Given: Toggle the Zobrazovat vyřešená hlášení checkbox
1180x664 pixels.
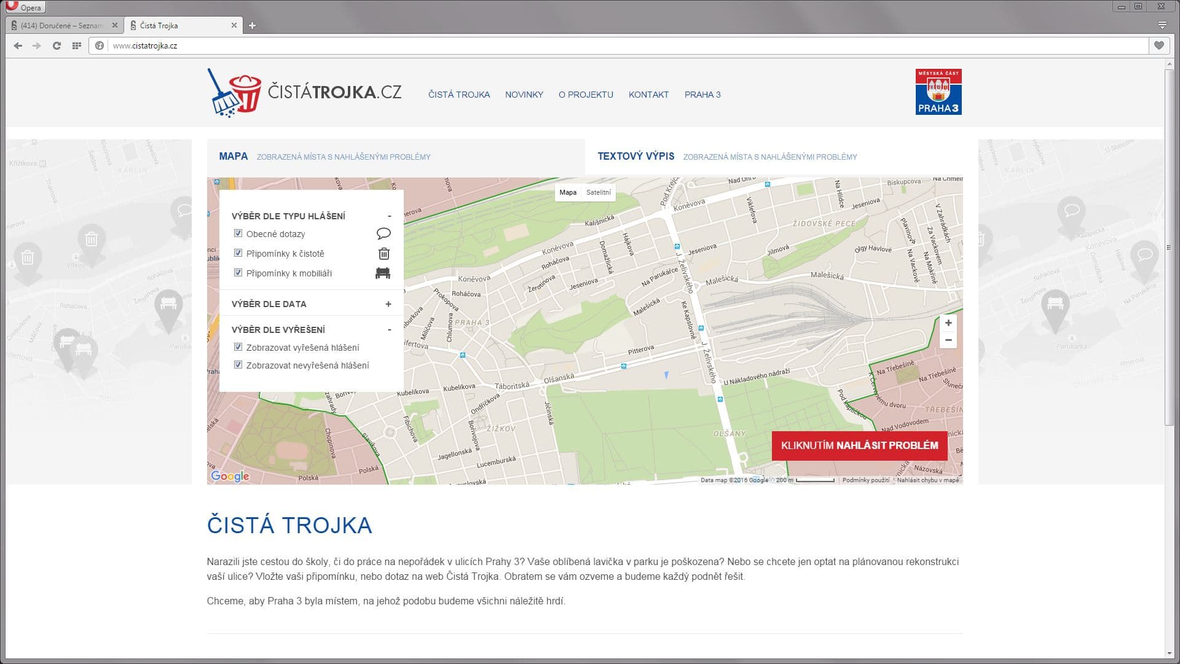Looking at the screenshot, I should (238, 347).
